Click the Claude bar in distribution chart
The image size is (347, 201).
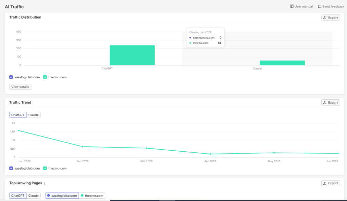(x=282, y=63)
